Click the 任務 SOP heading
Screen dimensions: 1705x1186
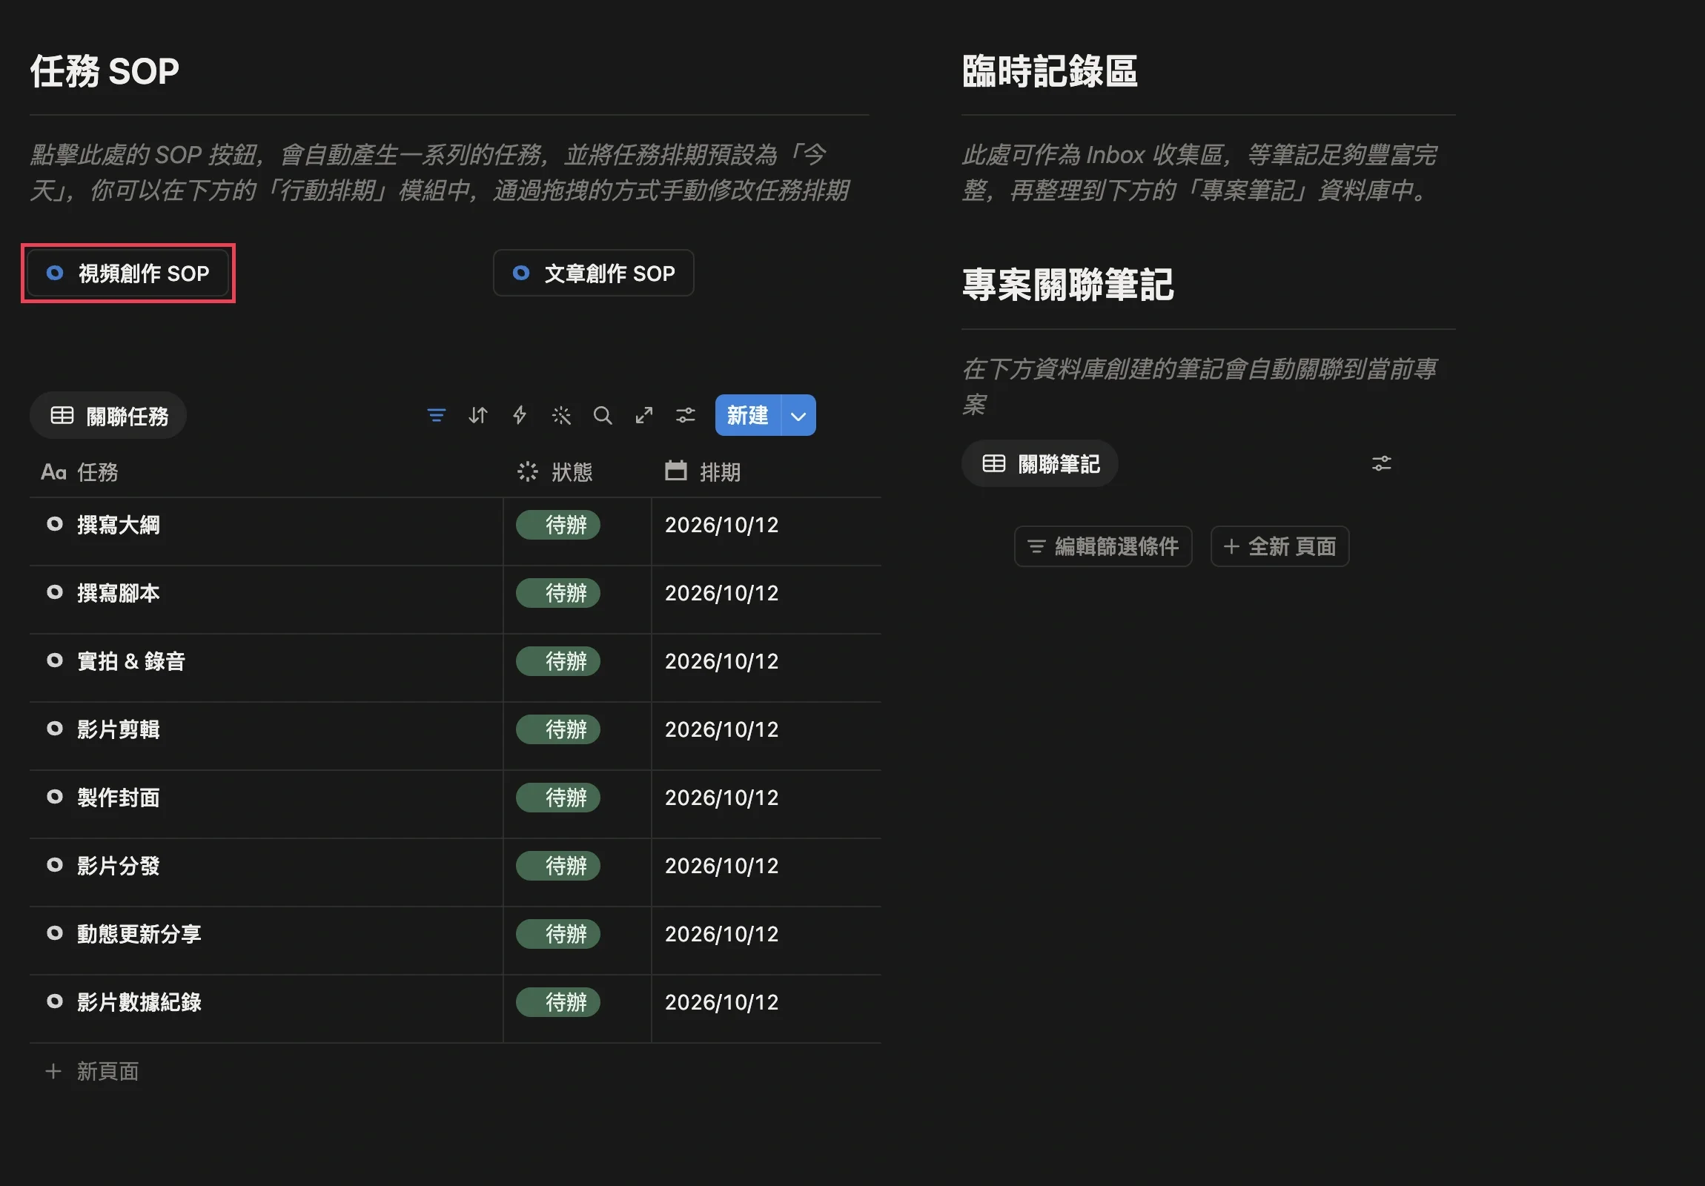pos(105,72)
